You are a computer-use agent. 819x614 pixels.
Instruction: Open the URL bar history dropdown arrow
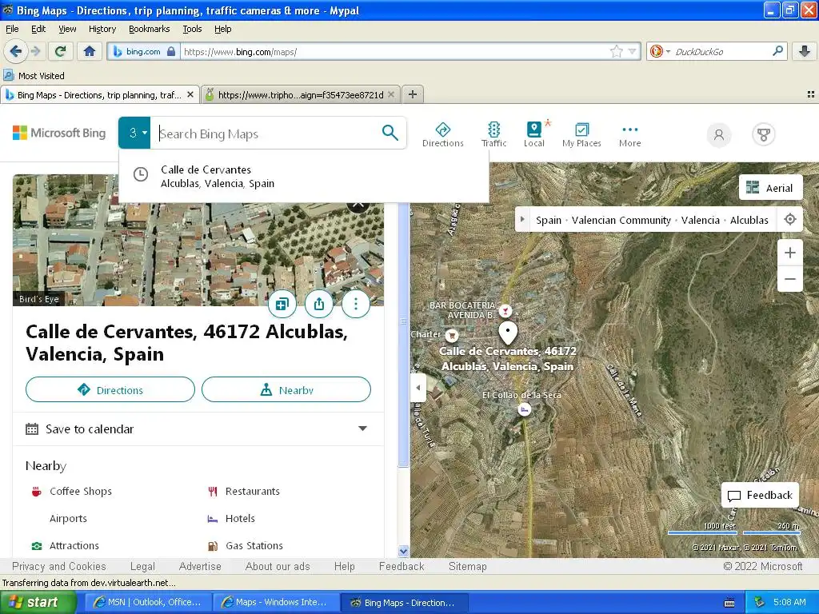[x=633, y=51]
